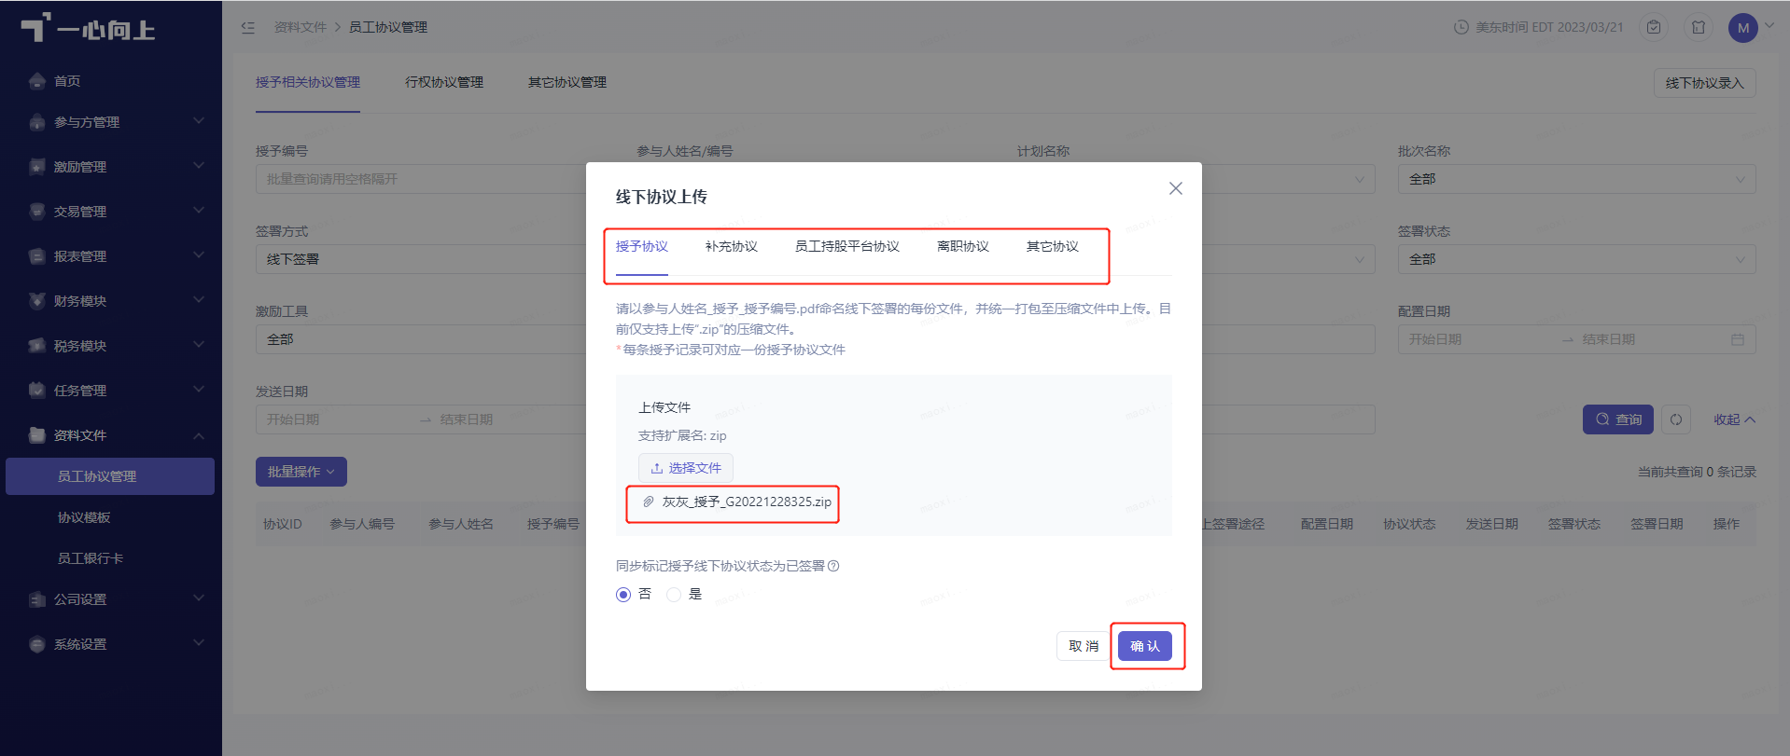This screenshot has width=1790, height=756.
Task: Open 协议模板 sidebar item
Action: [x=84, y=517]
